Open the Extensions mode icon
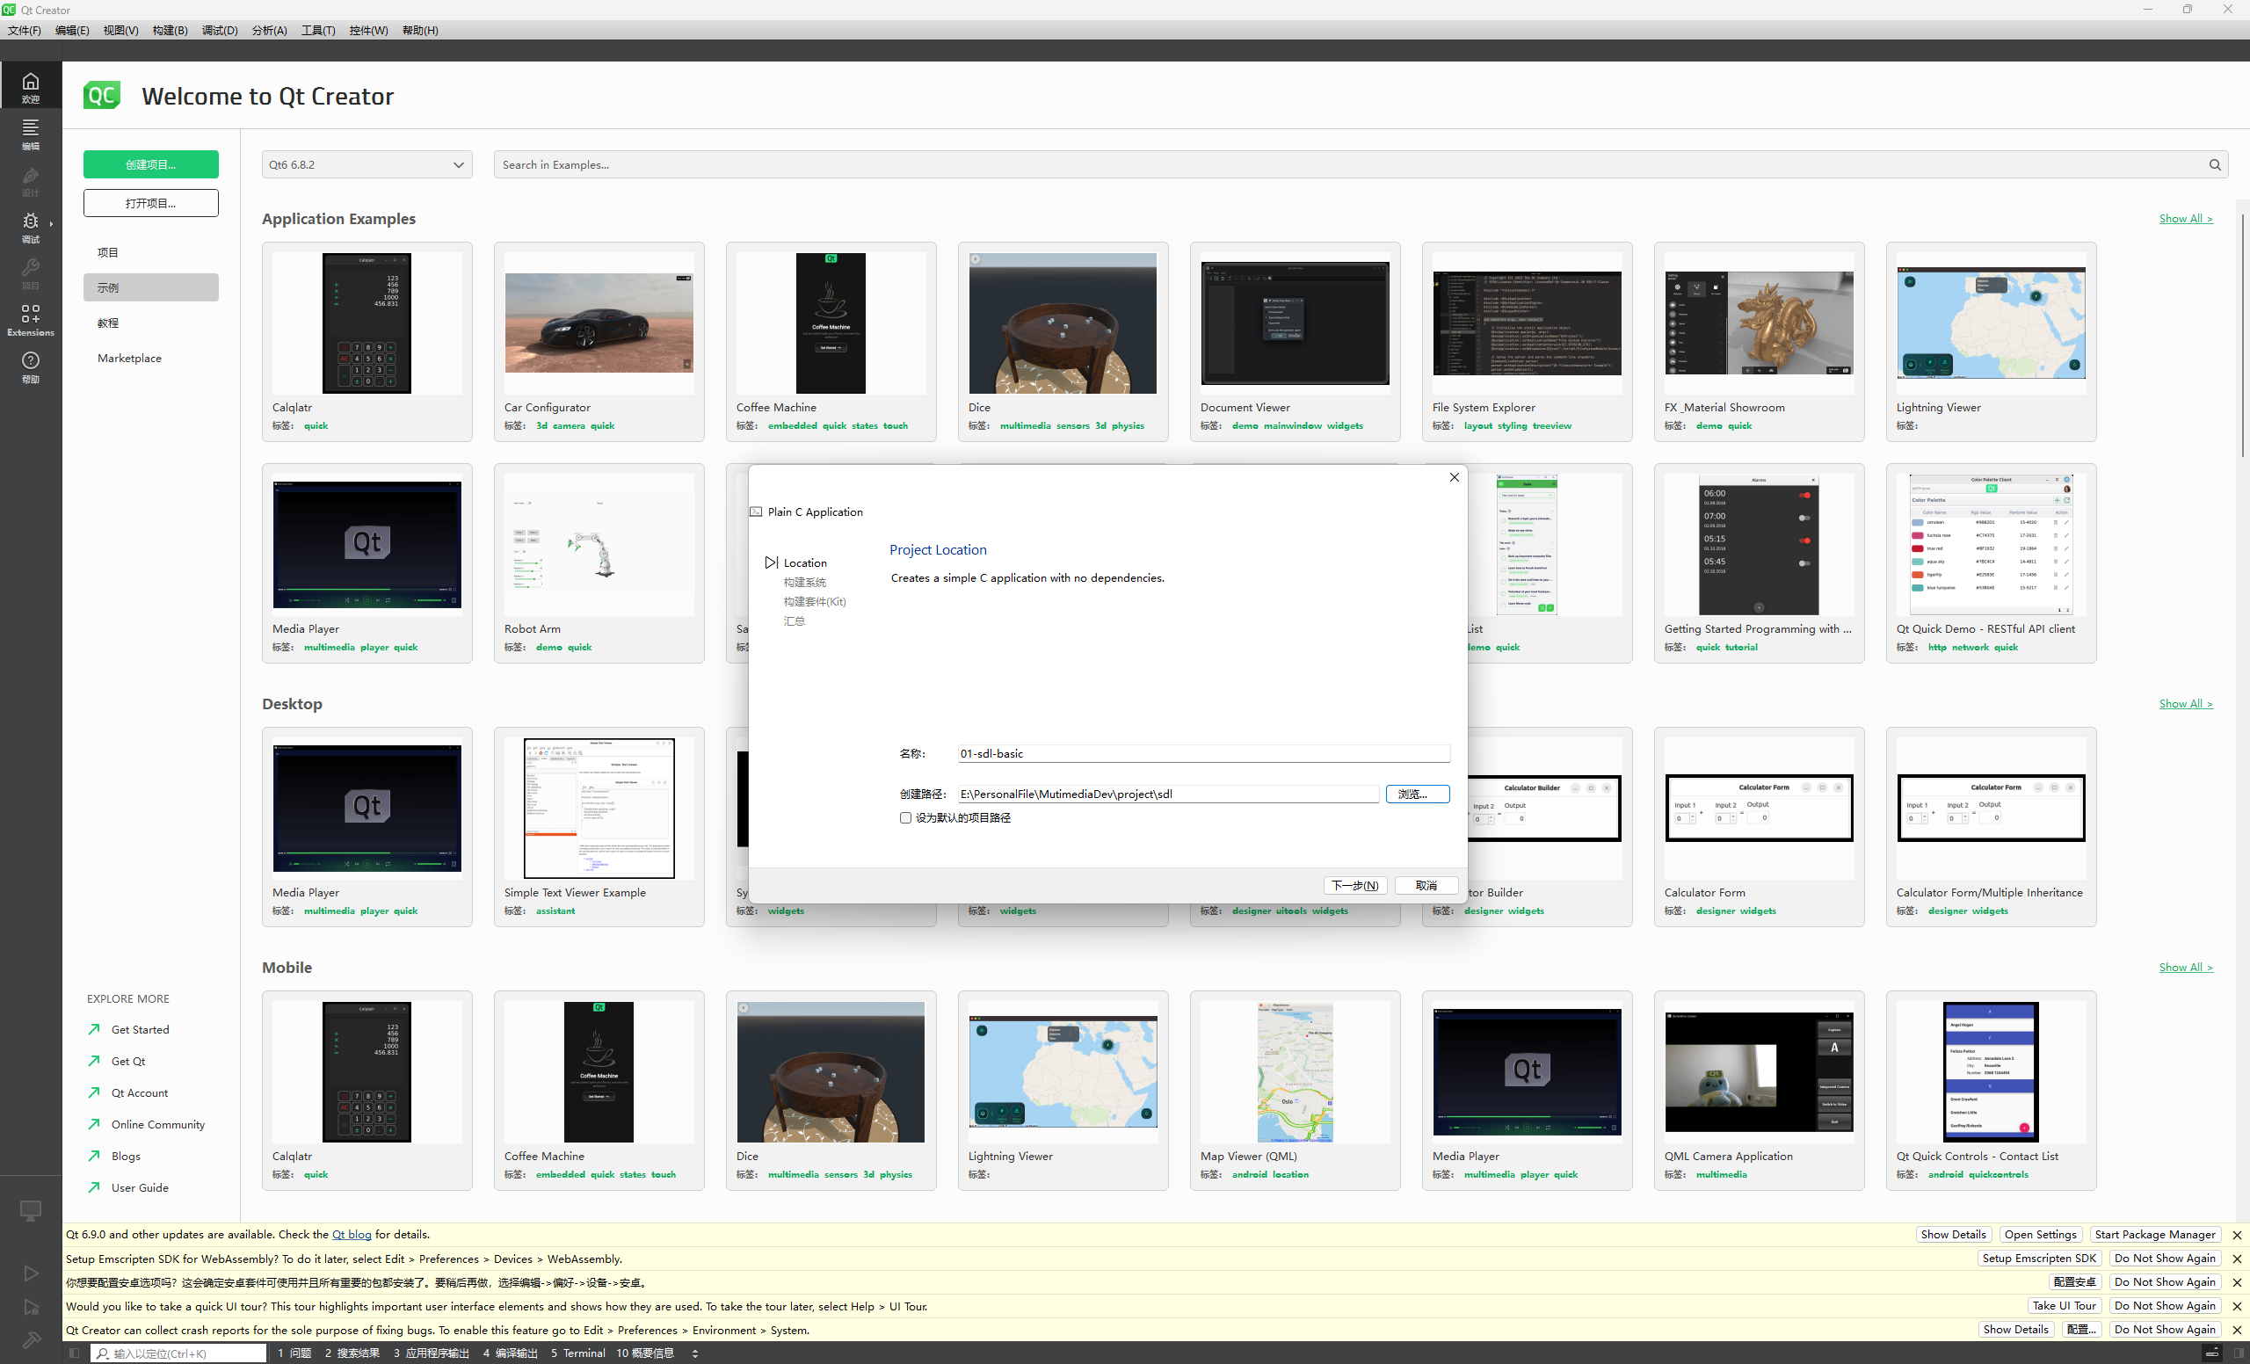 [30, 320]
